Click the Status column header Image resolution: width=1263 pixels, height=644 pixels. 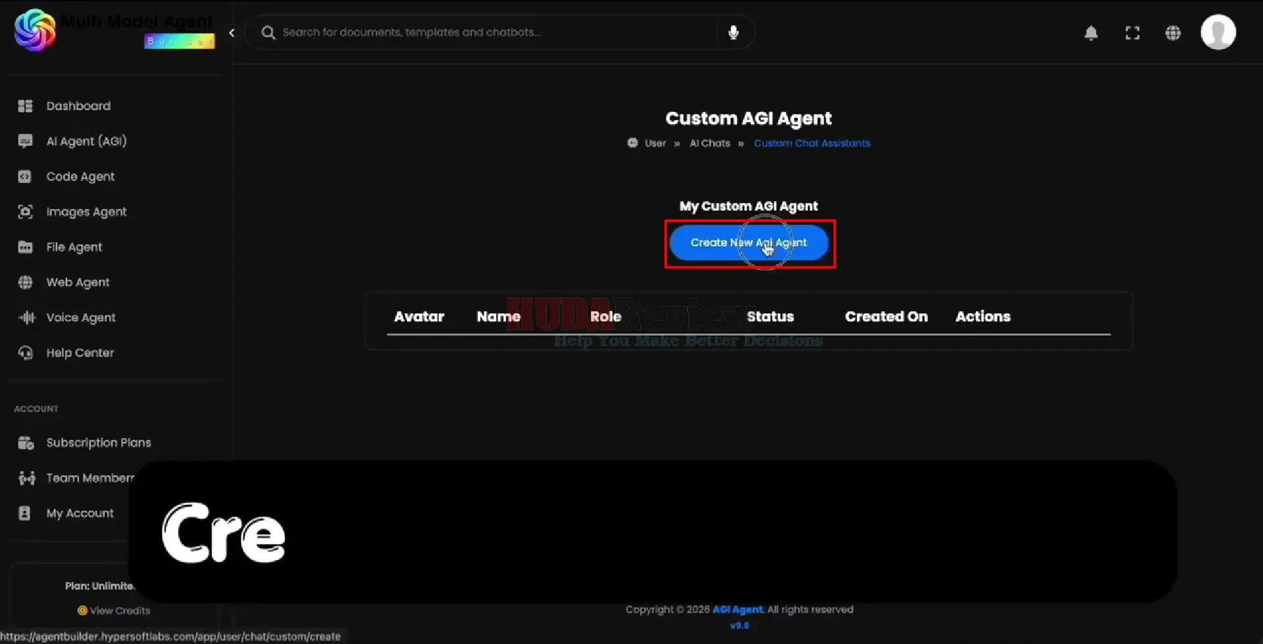pyautogui.click(x=770, y=316)
